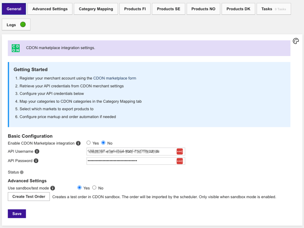Save the CDON integration settings
Screen dimensions: 304x228
(17, 213)
